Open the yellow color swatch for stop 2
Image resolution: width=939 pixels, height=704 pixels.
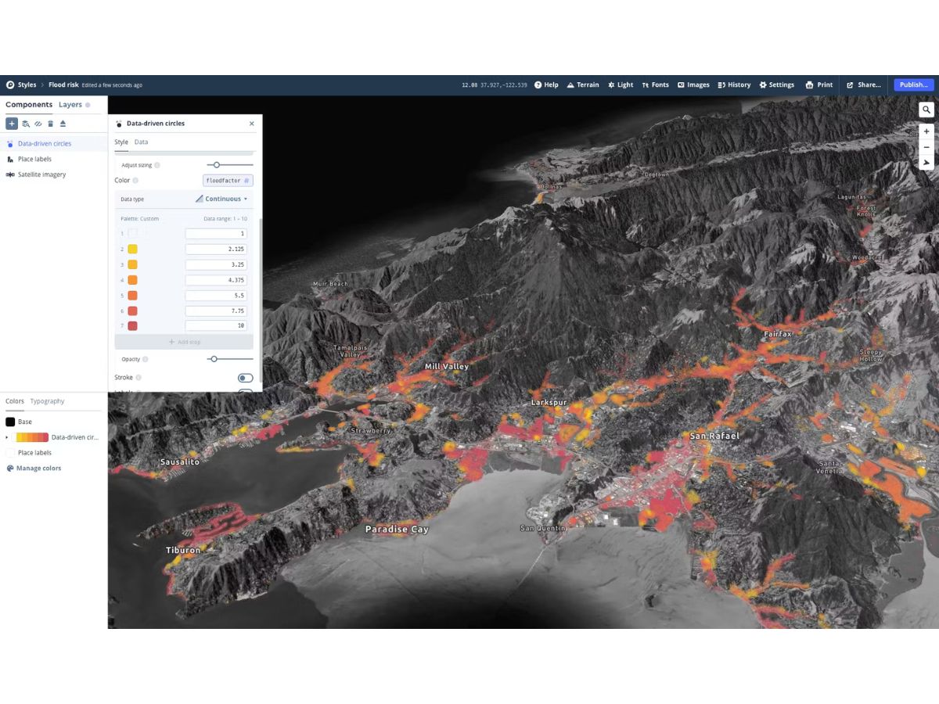tap(132, 249)
